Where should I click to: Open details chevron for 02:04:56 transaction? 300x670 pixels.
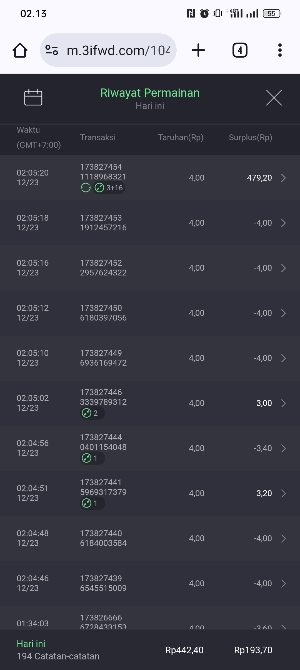[283, 448]
